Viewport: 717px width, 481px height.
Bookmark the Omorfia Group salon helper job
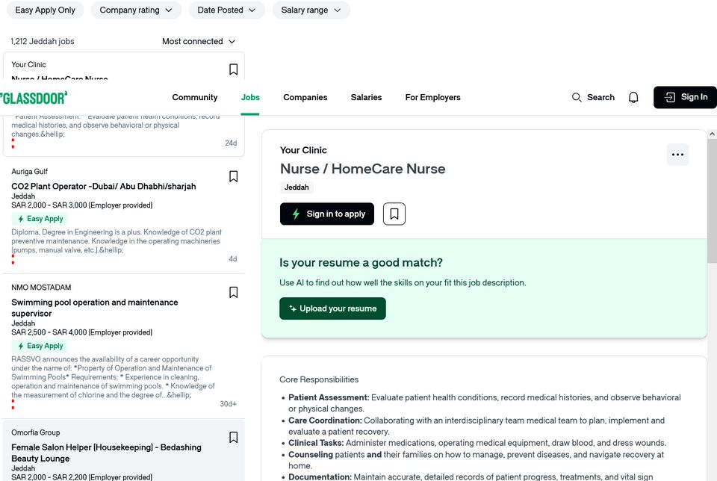(233, 438)
